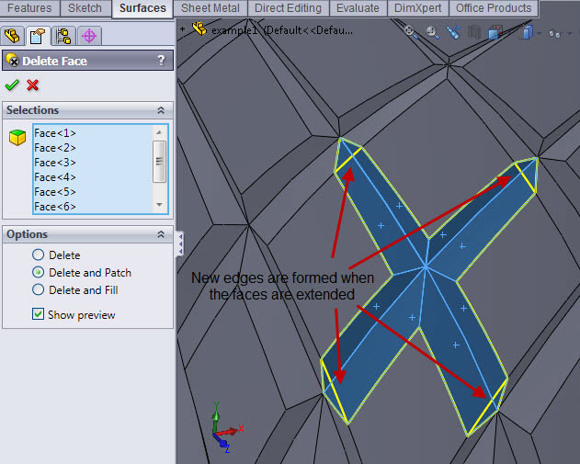Collapse the Selections section
Image resolution: width=580 pixels, height=464 pixels.
point(161,110)
